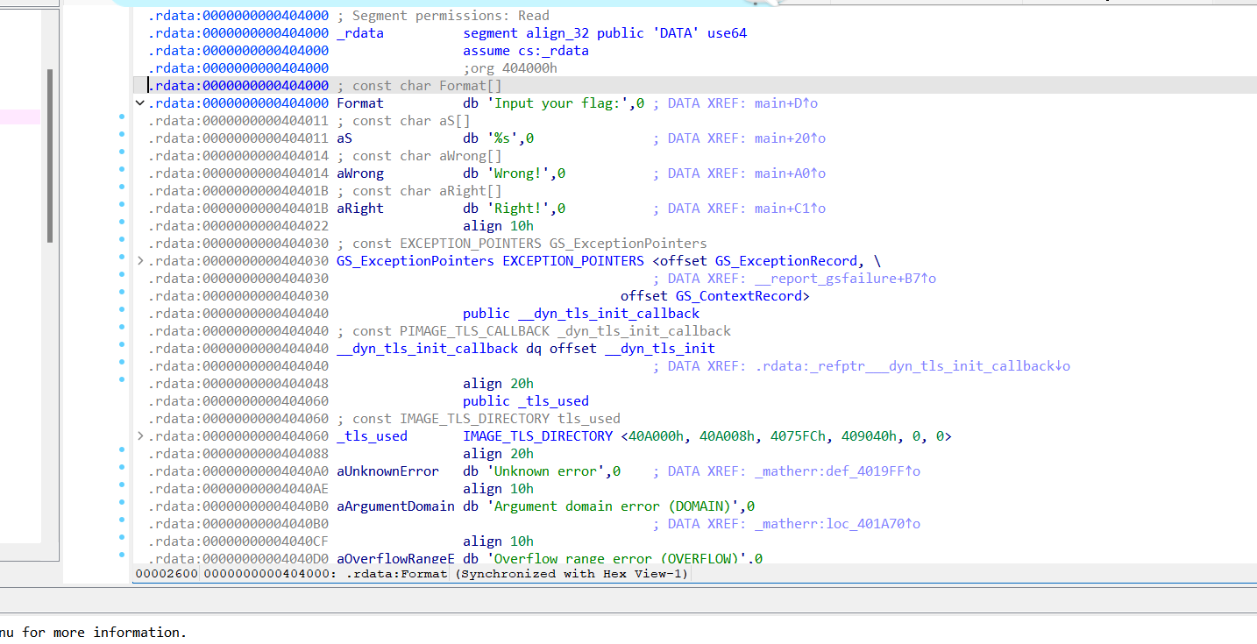Click the 'public __dyn_tls_init_callback' directive
The height and width of the screenshot is (644, 1257).
[581, 314]
